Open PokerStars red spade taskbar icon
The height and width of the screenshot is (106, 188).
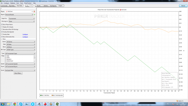pyautogui.click(x=45, y=104)
